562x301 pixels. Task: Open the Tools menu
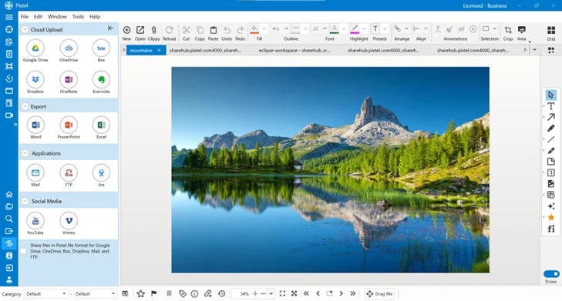coord(78,17)
